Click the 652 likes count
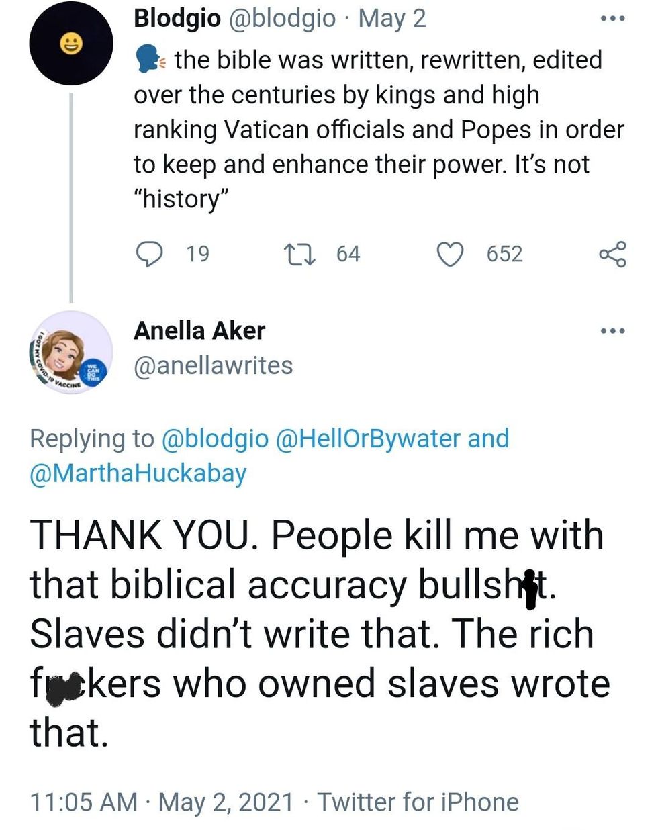 pos(504,254)
